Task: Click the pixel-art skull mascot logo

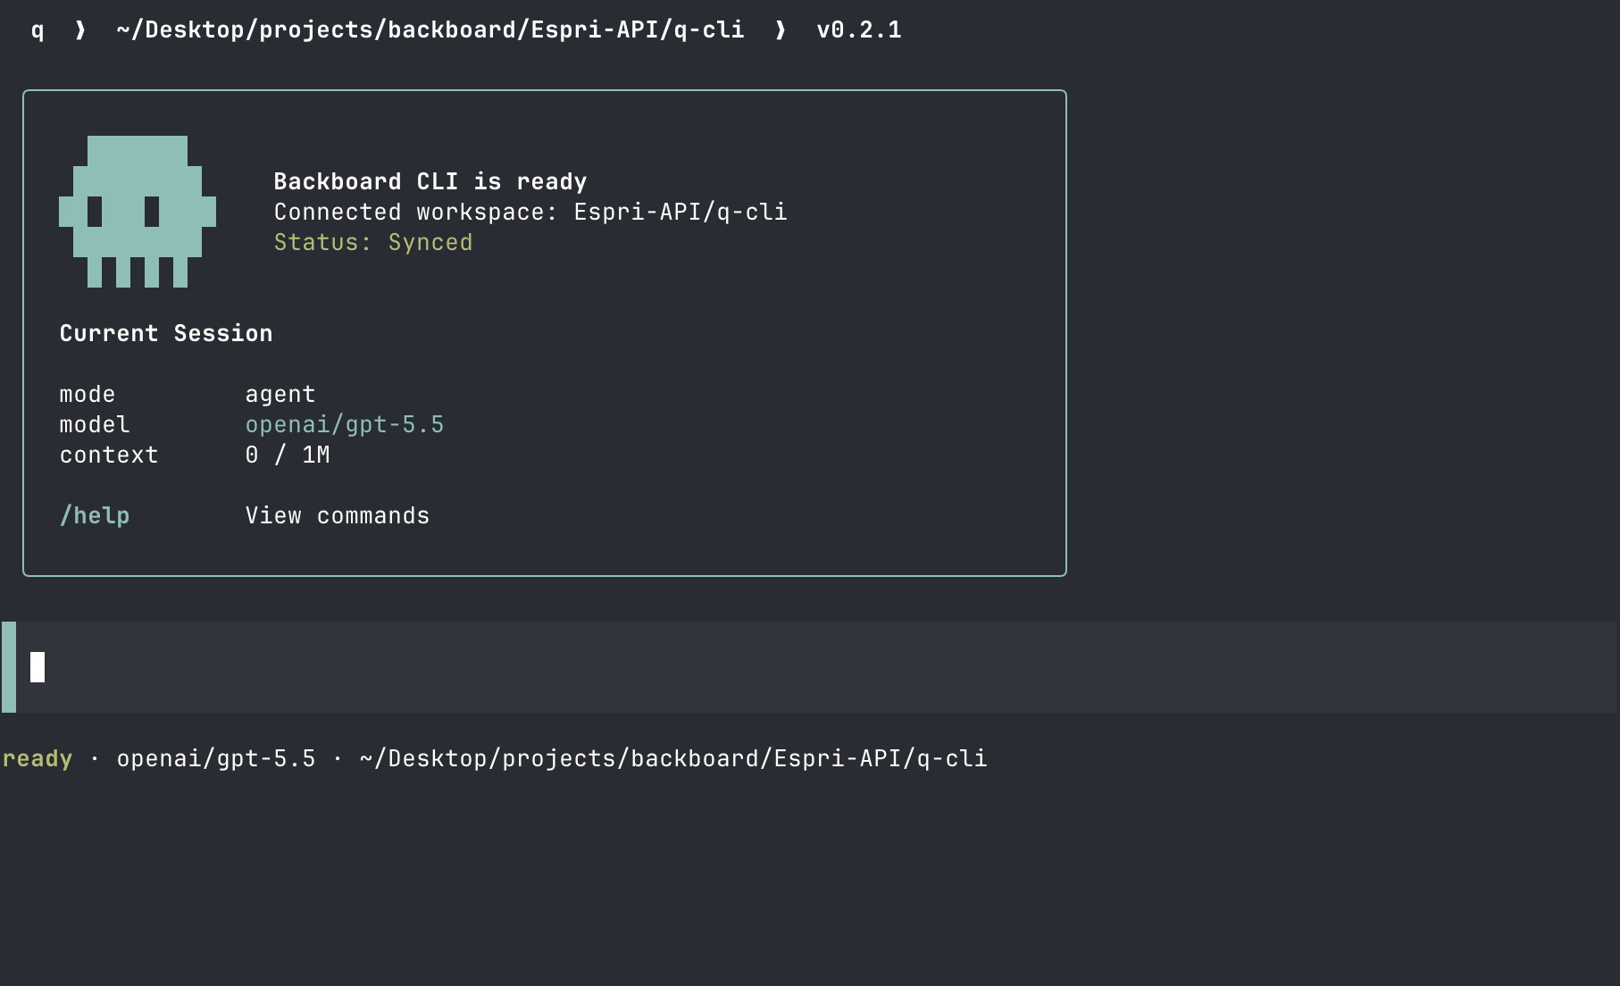Action: (138, 212)
